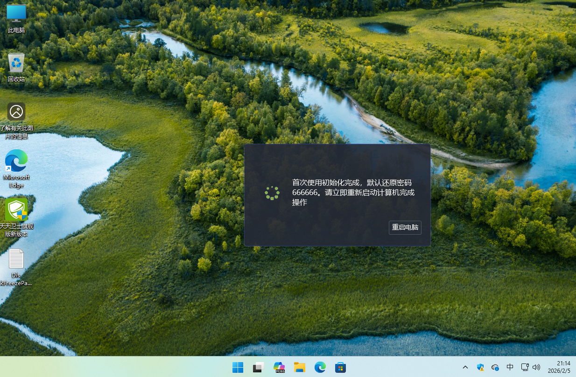Open network settings from tray icon

pyautogui.click(x=525, y=367)
